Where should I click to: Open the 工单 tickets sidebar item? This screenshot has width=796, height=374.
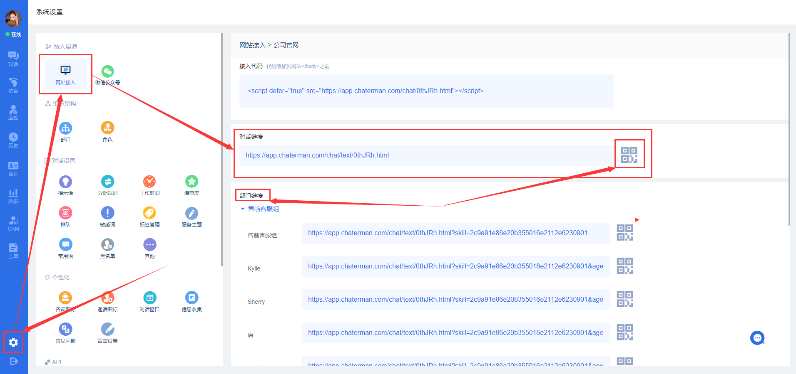point(13,251)
